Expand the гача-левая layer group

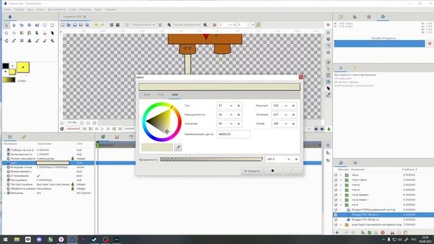point(341,200)
